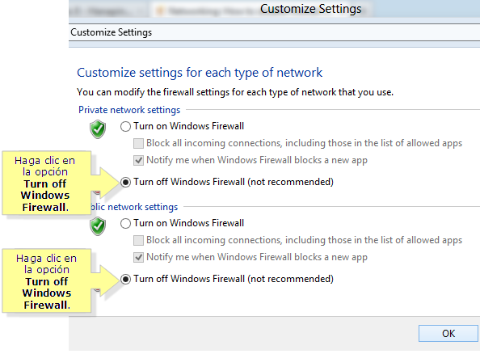Click the OK button

(448, 333)
